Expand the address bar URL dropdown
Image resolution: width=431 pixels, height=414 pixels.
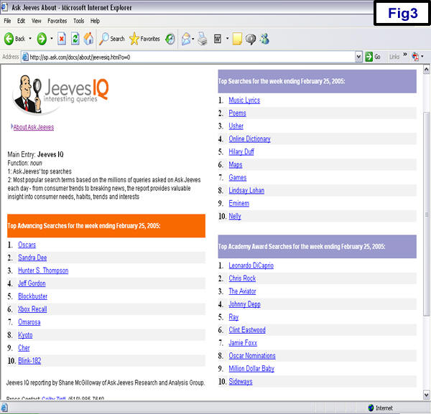click(x=358, y=57)
